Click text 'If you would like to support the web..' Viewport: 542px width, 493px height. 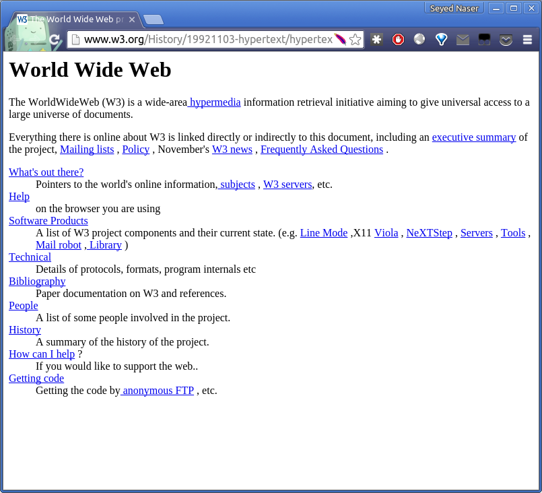117,366
